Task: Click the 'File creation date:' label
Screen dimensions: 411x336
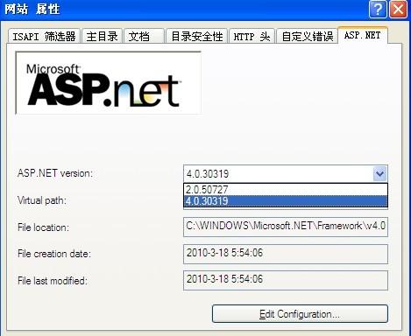Action: 54,254
